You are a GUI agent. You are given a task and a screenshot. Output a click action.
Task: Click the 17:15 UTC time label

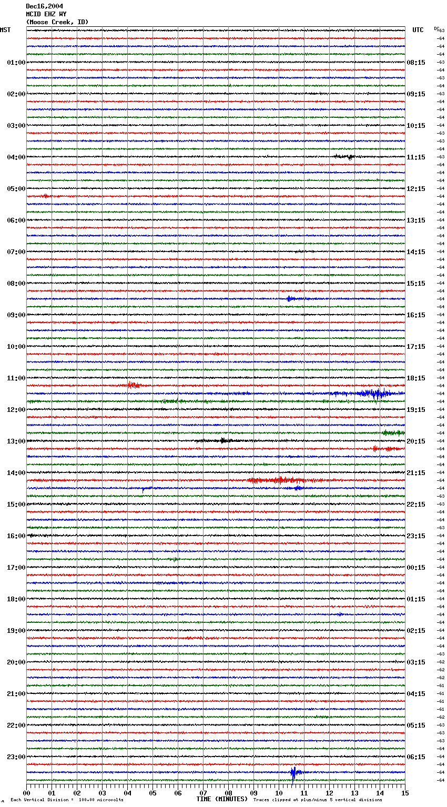pos(416,347)
